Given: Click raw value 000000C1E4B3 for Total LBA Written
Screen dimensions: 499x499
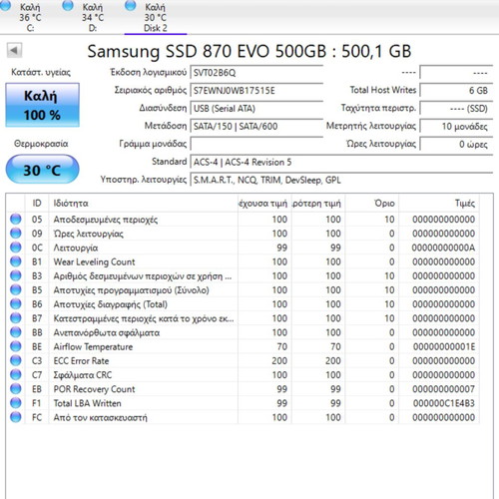Looking at the screenshot, I should (444, 403).
